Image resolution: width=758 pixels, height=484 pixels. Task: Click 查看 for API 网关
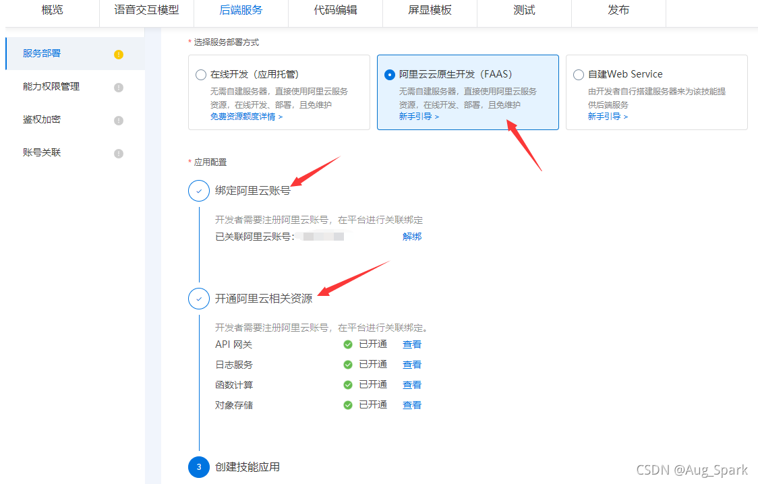click(x=412, y=344)
